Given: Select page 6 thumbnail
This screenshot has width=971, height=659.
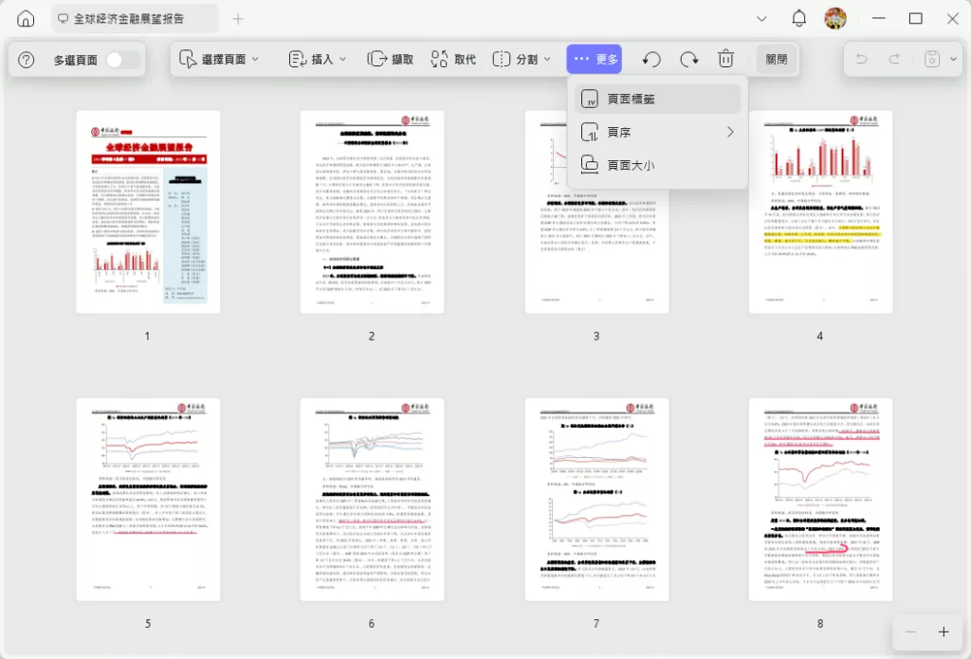Looking at the screenshot, I should (372, 499).
